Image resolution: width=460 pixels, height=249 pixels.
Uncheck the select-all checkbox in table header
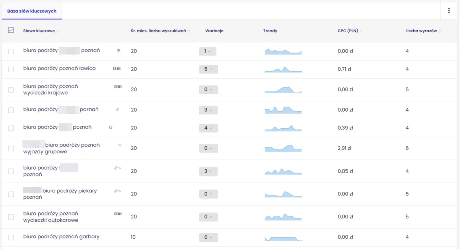point(11,31)
